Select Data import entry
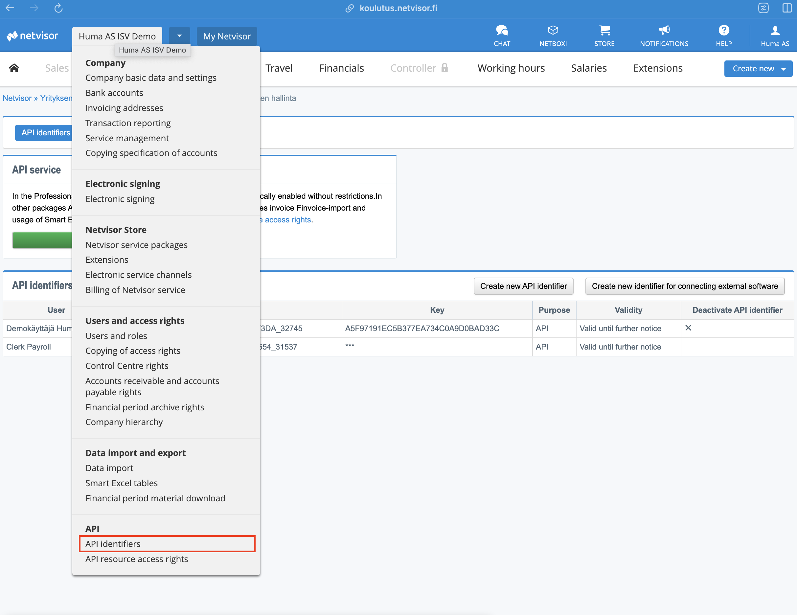Screen dimensions: 797x615 point(109,468)
